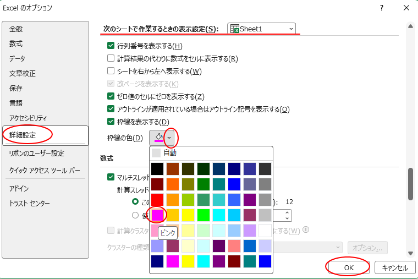Select the second manual thread radio button
The height and width of the screenshot is (279, 418).
click(x=135, y=215)
